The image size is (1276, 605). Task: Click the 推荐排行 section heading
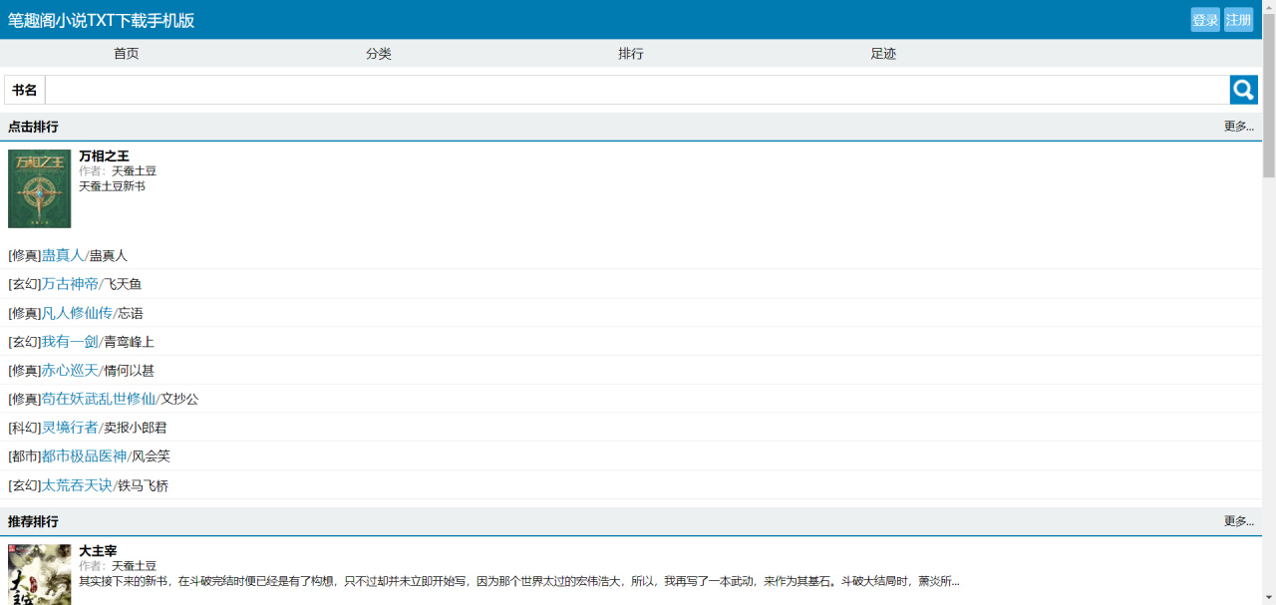pos(33,521)
